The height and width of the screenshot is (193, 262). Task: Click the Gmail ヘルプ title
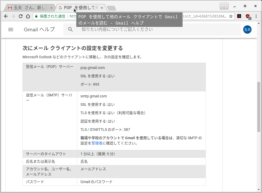click(x=39, y=30)
